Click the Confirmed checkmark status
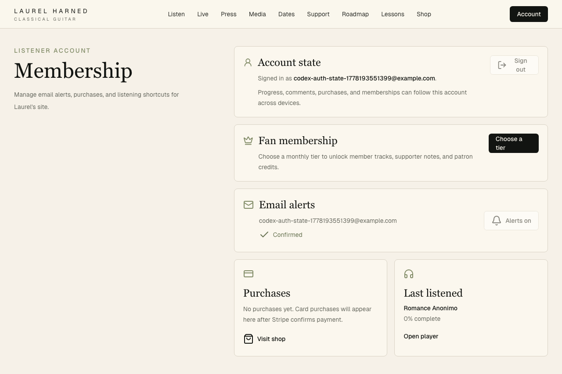562x374 pixels. point(281,235)
